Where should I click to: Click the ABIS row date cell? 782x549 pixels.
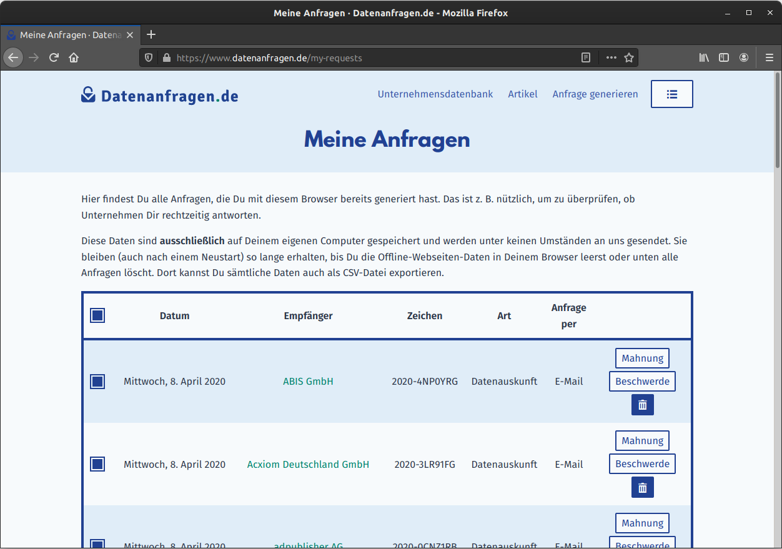pos(174,382)
